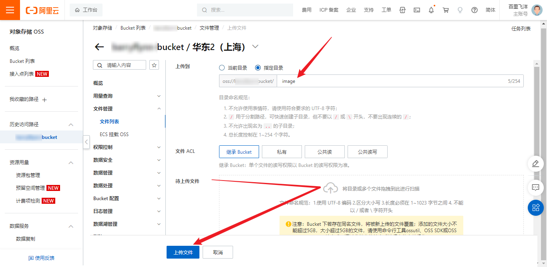Select the 当前目录 radio option
The width and height of the screenshot is (547, 267).
[x=222, y=68]
